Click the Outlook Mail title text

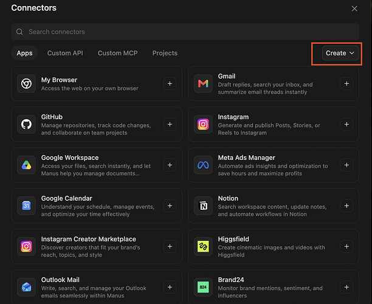click(x=60, y=280)
